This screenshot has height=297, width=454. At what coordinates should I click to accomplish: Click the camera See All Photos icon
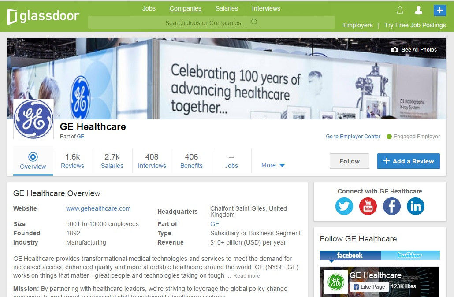(394, 50)
